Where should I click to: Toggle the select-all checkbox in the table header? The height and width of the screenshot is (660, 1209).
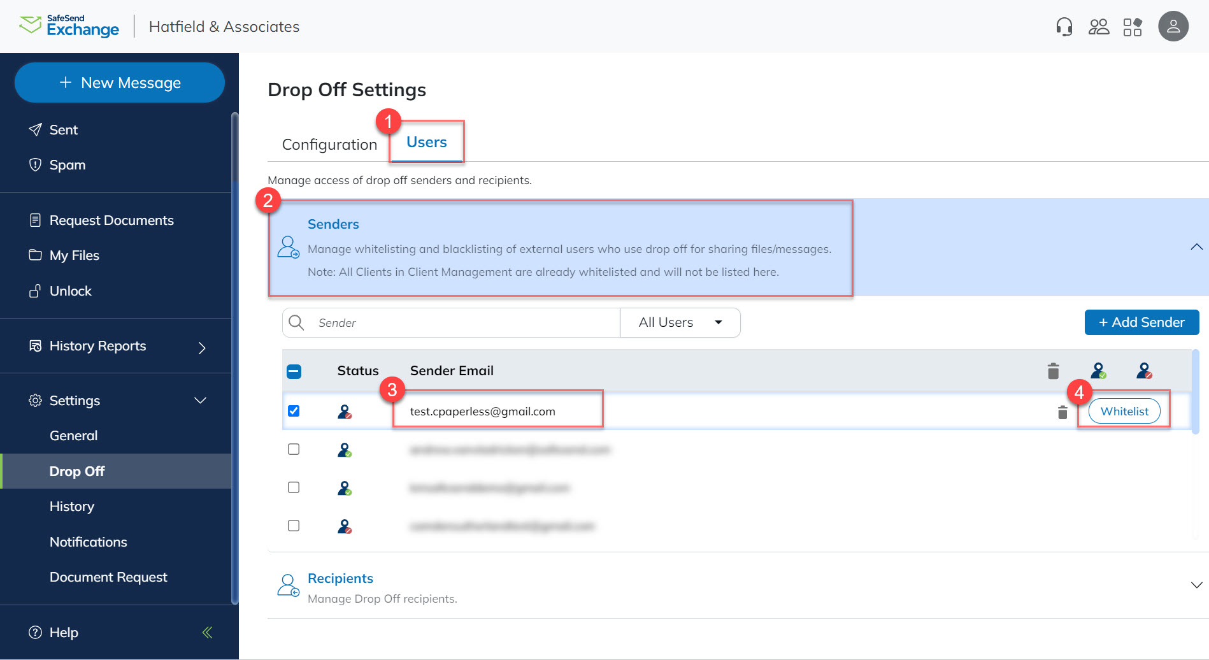[294, 371]
